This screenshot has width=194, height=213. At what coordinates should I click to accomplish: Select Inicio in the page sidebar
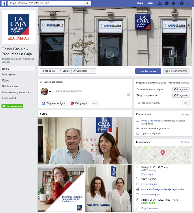point(18,69)
